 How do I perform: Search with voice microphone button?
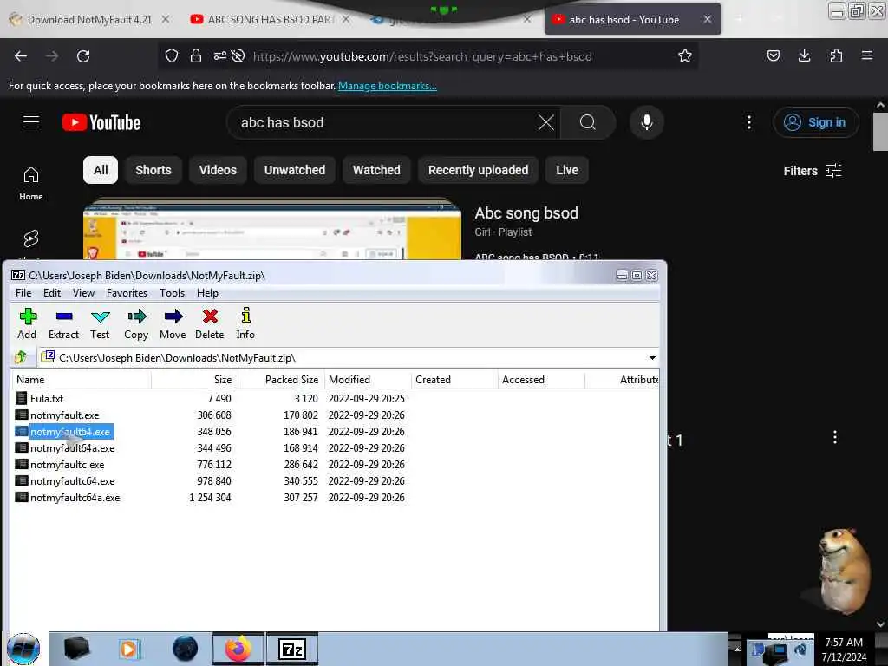tap(647, 122)
